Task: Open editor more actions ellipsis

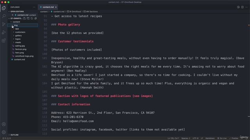Action: tap(246, 7)
